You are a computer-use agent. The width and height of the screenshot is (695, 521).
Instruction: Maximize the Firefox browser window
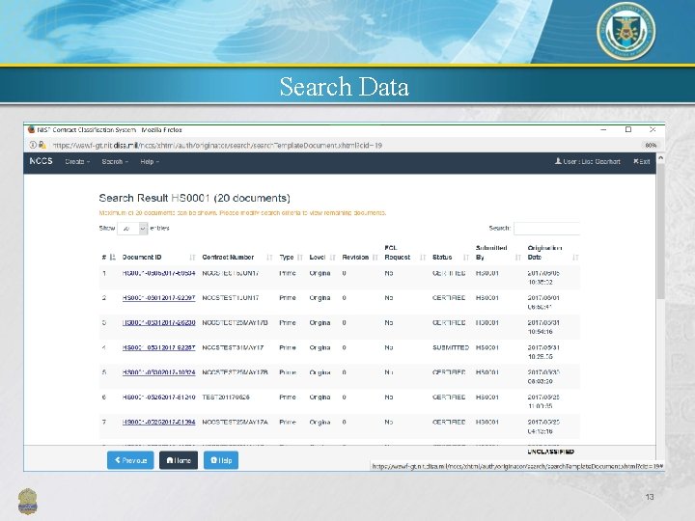pyautogui.click(x=628, y=129)
